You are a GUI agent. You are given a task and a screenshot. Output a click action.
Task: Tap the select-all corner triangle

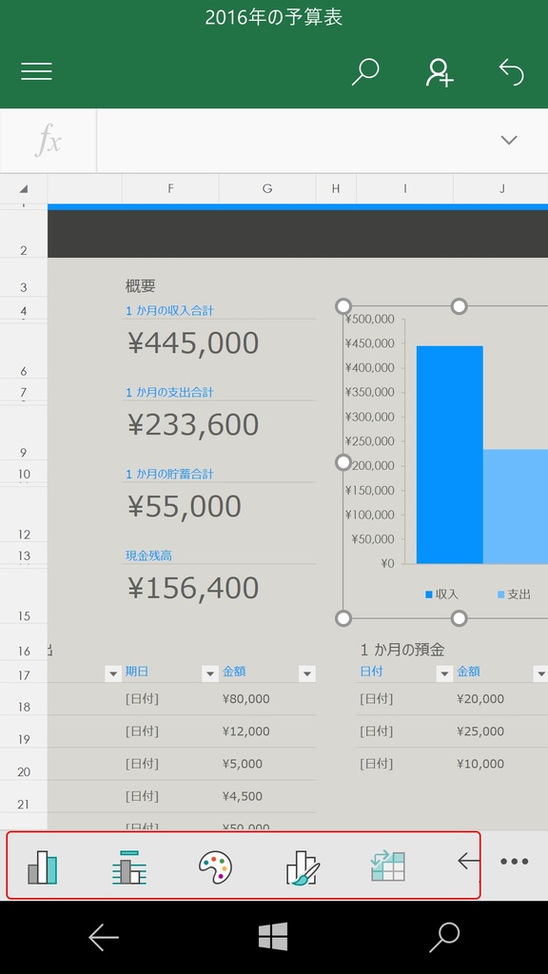tap(24, 189)
